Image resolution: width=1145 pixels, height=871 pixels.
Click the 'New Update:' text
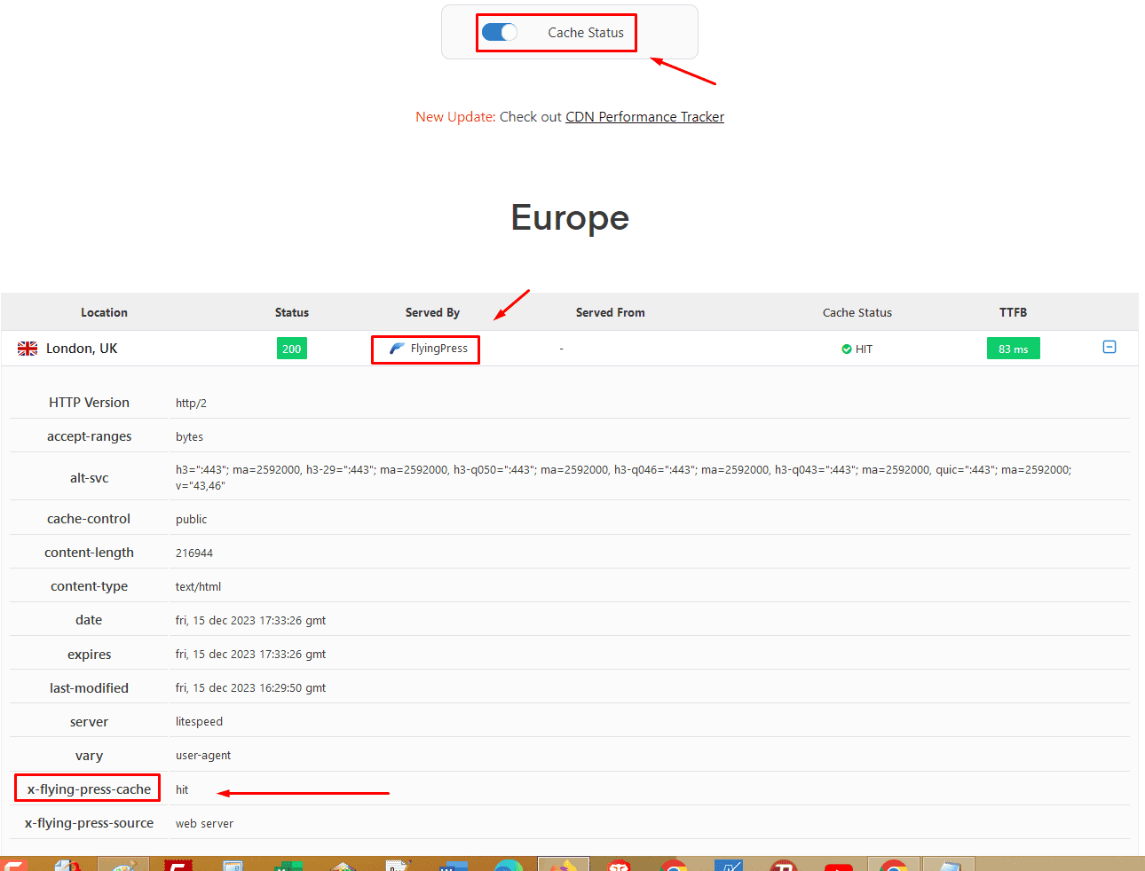(455, 117)
